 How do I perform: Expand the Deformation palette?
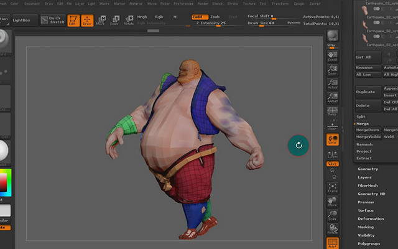tap(371, 218)
